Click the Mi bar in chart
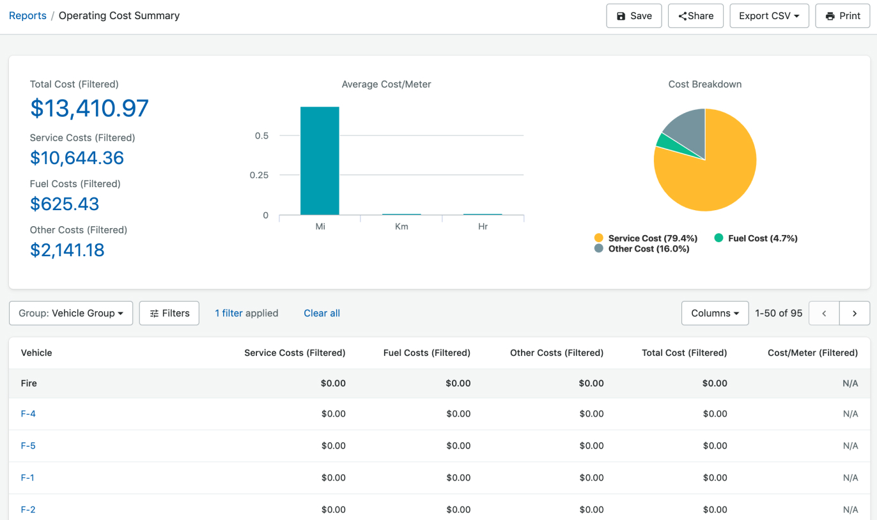Screen dimensions: 877x520 coord(320,161)
